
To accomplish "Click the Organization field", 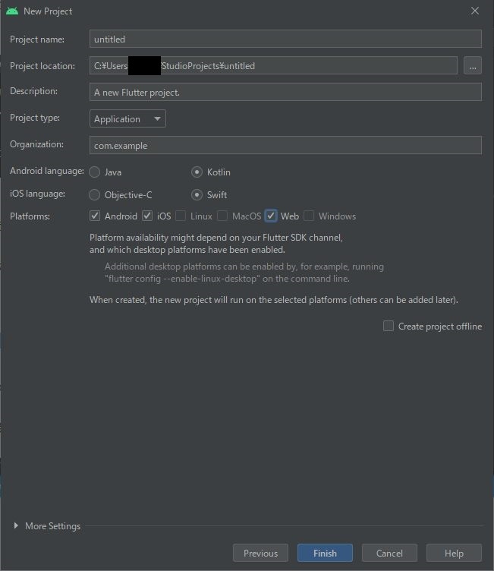I will (x=285, y=145).
